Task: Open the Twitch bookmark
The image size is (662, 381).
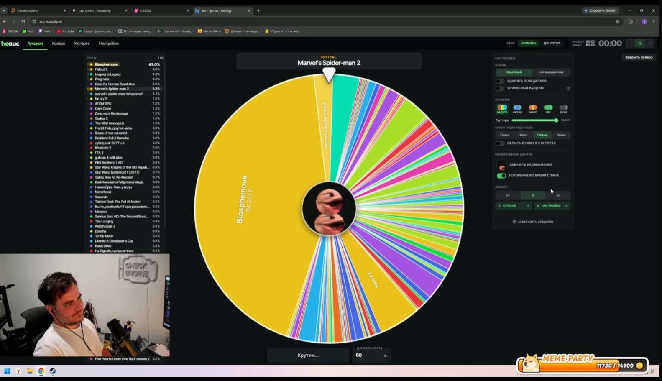Action: 46,31
